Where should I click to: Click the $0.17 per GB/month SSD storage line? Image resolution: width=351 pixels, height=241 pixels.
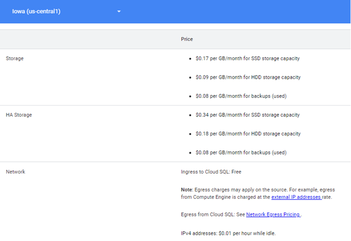tap(247, 58)
